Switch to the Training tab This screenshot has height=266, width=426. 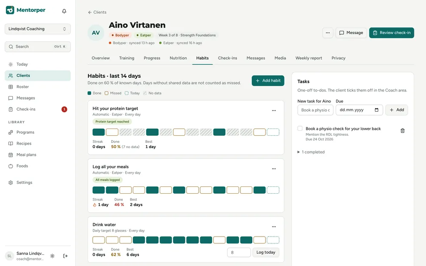(127, 58)
